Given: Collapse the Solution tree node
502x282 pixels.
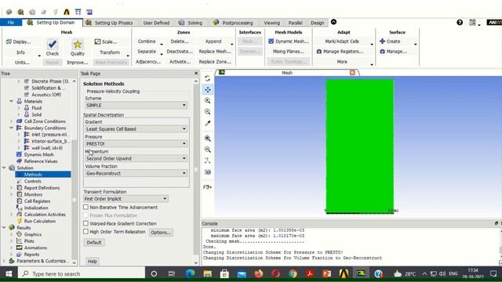Looking at the screenshot, I should coord(4,168).
